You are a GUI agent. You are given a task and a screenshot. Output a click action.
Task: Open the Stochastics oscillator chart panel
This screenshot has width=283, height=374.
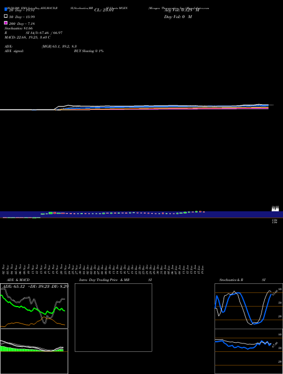[x=248, y=306]
